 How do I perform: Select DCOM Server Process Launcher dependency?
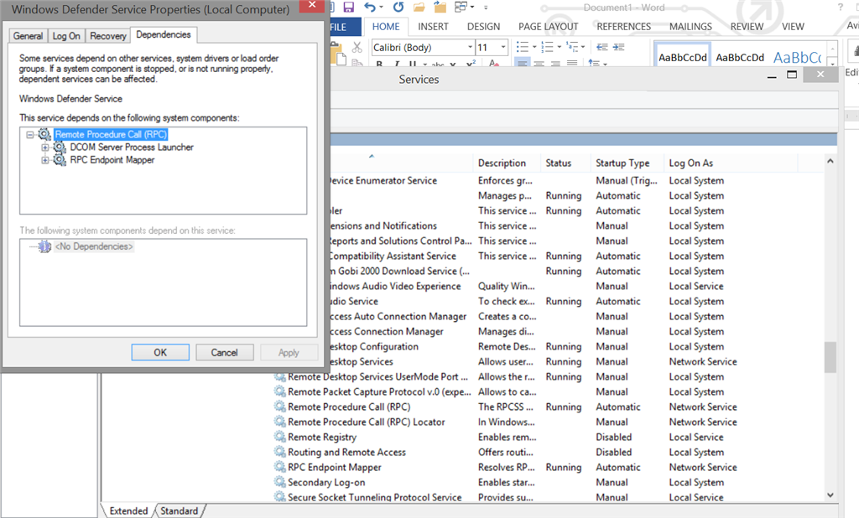click(132, 148)
